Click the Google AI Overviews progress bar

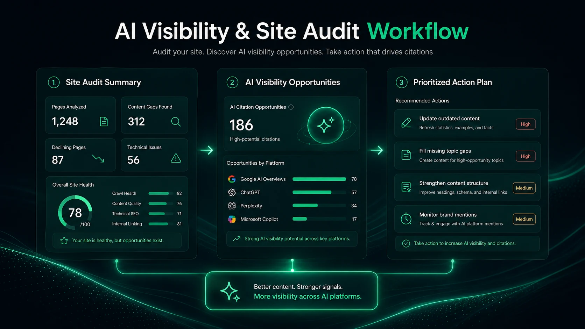(319, 179)
